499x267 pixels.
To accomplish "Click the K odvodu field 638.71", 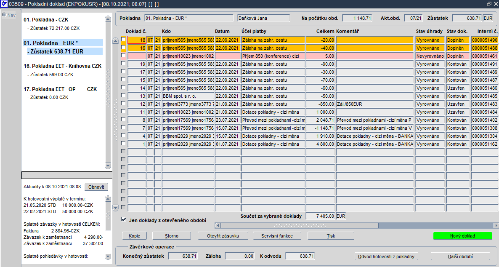I will pyautogui.click(x=300, y=256).
